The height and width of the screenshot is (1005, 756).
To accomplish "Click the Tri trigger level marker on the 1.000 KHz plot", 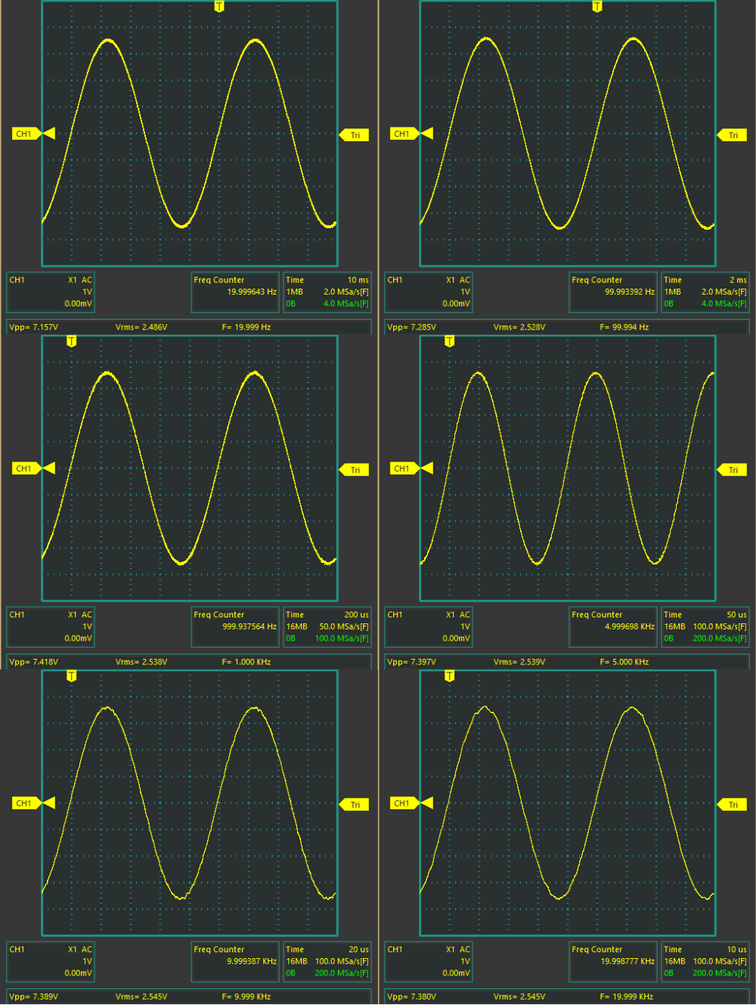I will 355,470.
